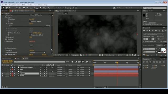
Task: Click the Scale value in Effect Controls
Action: tap(31, 23)
